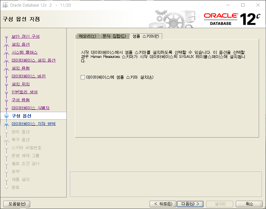Click the step node beside 구성 유형
This screenshot has width=266, height=209.
click(6, 100)
